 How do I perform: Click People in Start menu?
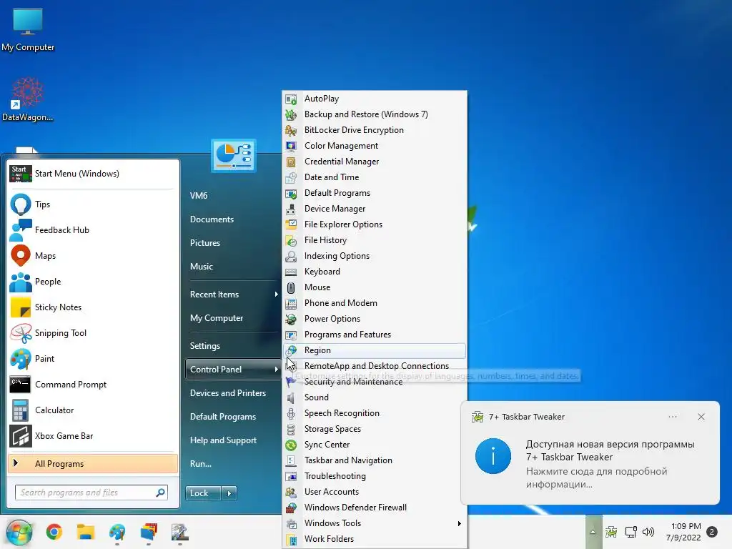[x=93, y=282]
